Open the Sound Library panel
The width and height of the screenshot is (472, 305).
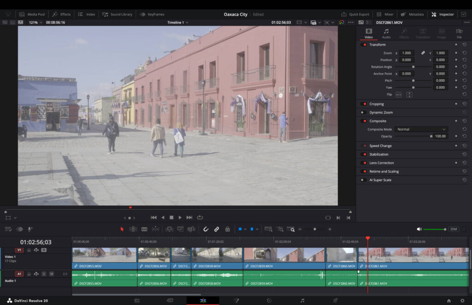117,14
